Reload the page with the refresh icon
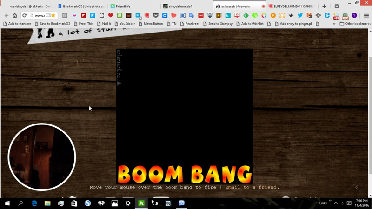This screenshot has height=209, width=372. coord(24,15)
